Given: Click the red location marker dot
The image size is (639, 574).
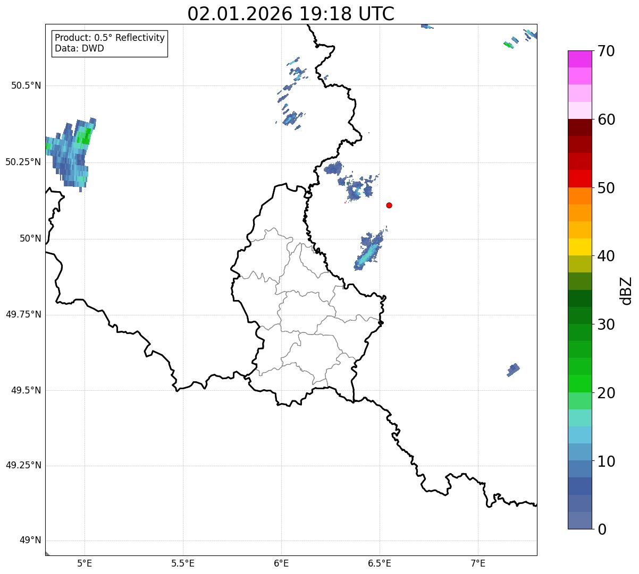Looking at the screenshot, I should [389, 205].
